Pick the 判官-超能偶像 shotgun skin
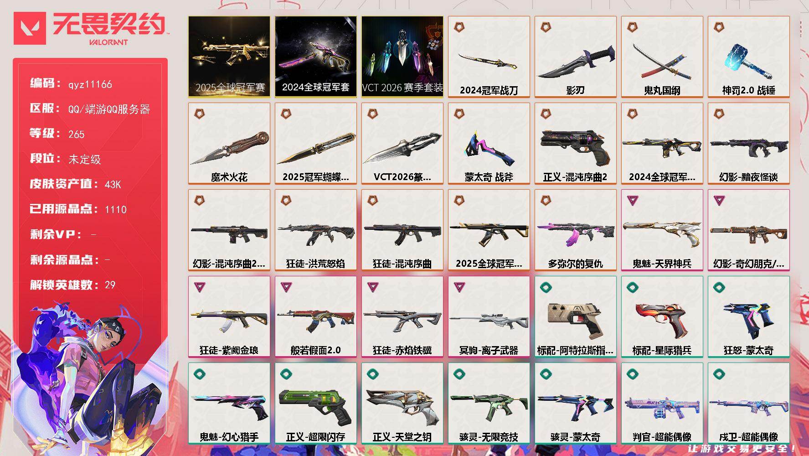 [x=662, y=403]
